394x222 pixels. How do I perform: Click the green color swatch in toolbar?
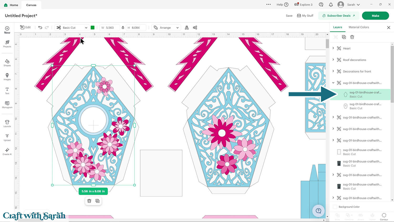pyautogui.click(x=92, y=28)
